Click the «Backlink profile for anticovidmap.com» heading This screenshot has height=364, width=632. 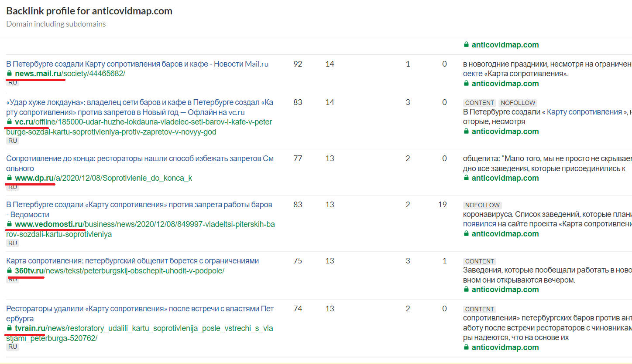(x=89, y=11)
